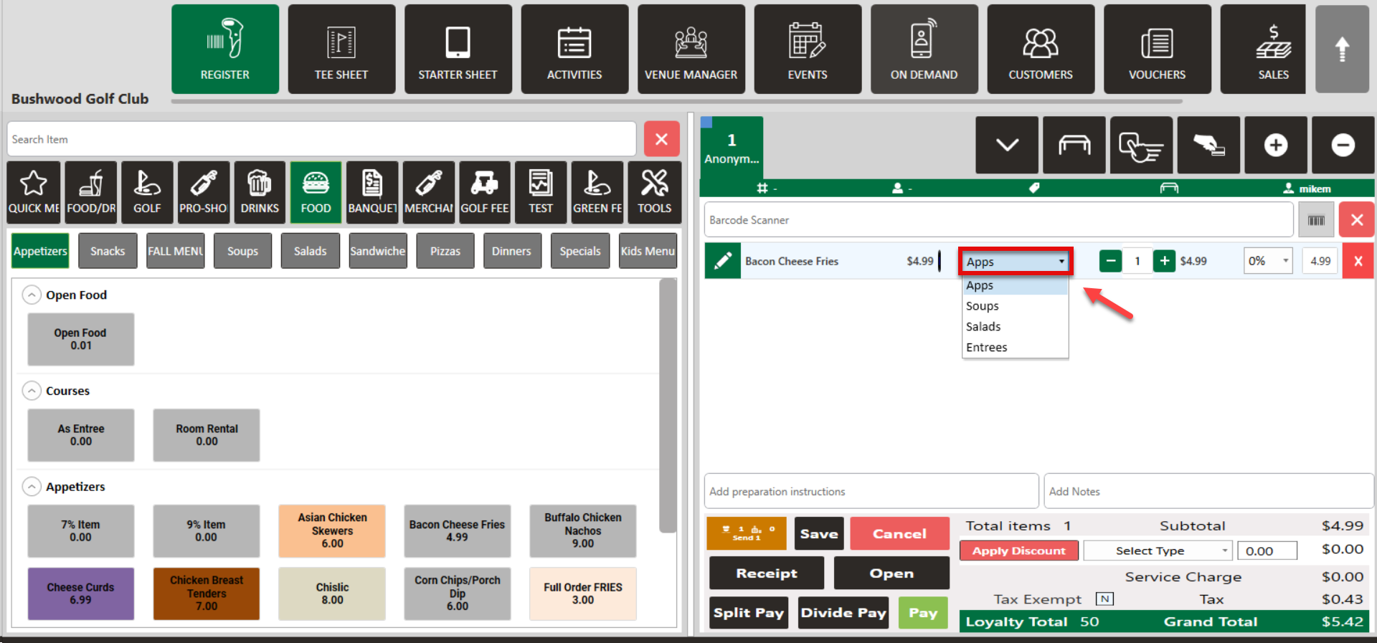Open the Activities module
The height and width of the screenshot is (643, 1377).
click(x=574, y=49)
